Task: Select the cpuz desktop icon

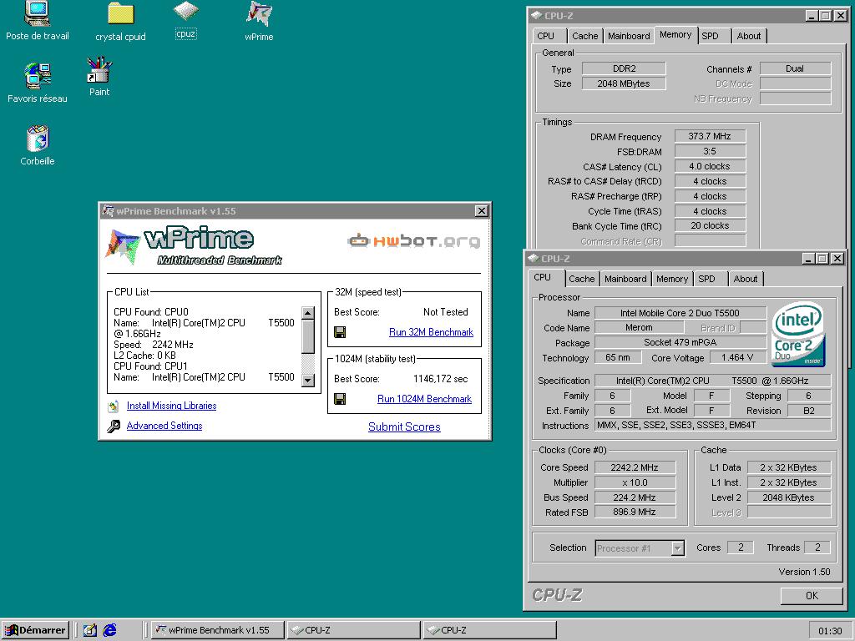Action: pyautogui.click(x=186, y=21)
